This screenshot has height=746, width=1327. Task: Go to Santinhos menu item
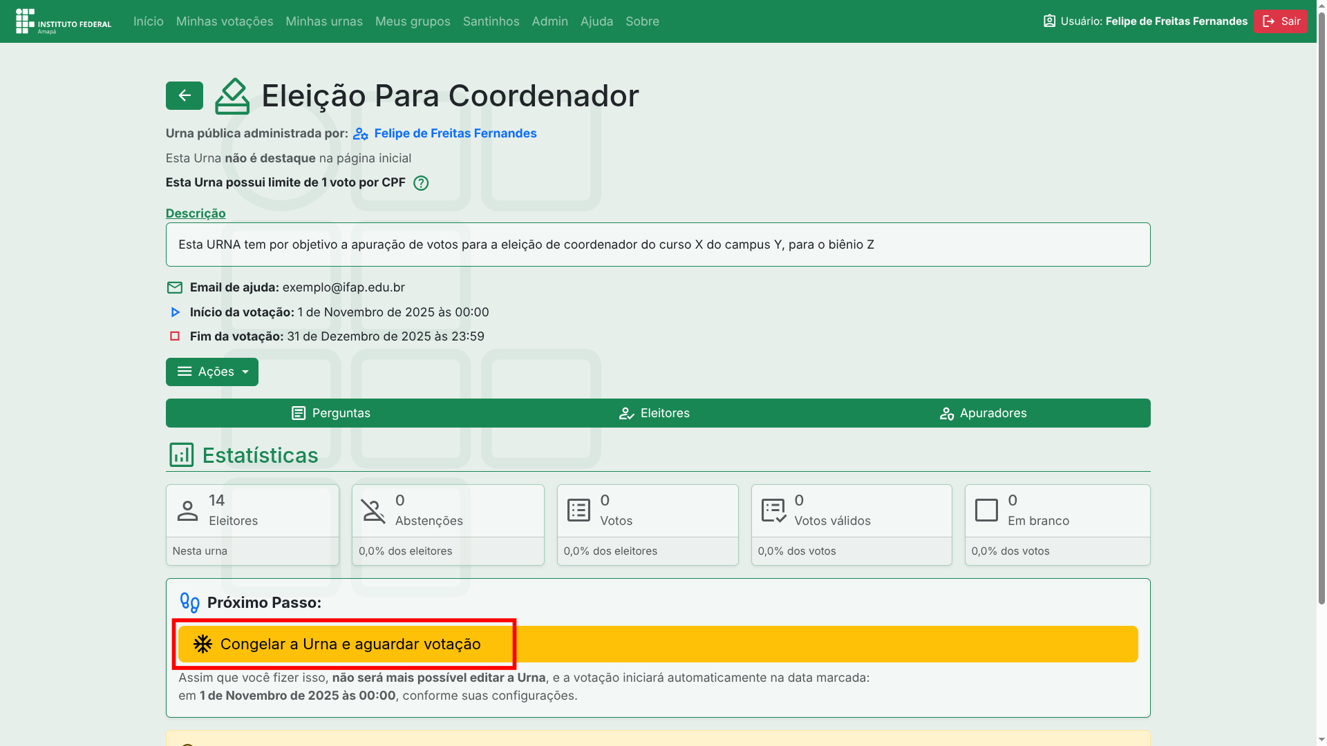coord(491,21)
